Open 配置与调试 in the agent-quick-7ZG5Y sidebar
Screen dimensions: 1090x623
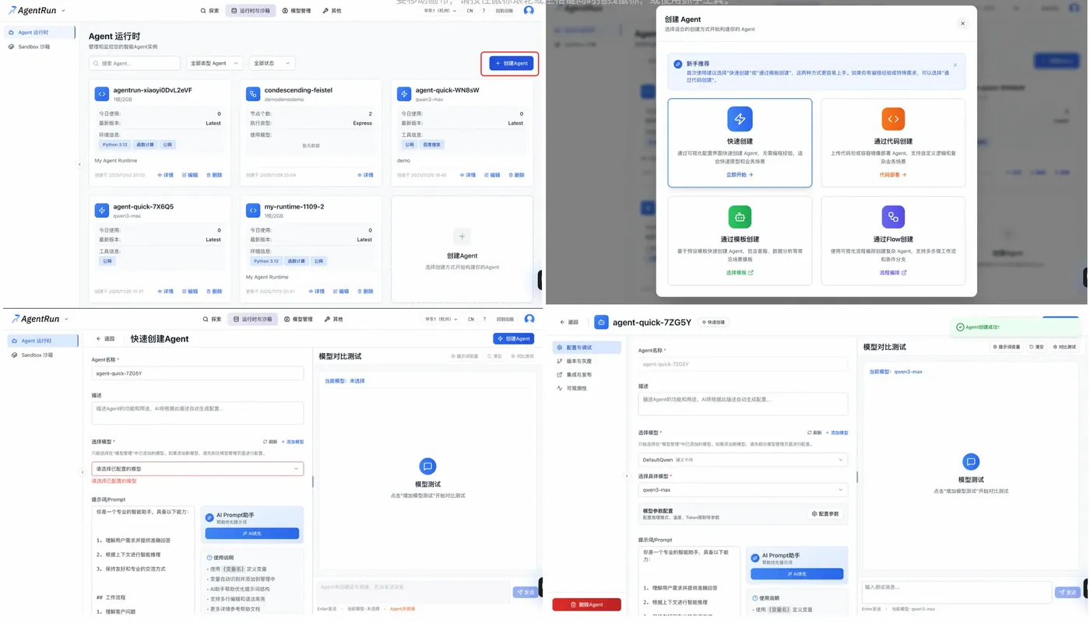point(587,348)
